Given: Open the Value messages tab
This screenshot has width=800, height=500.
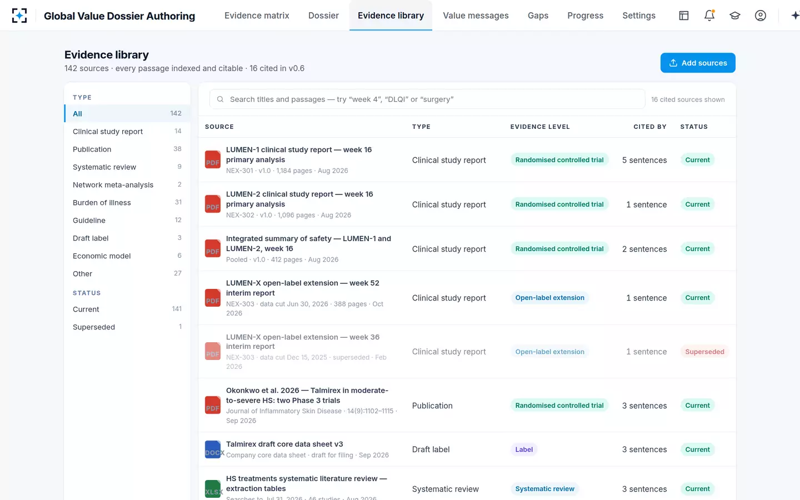Looking at the screenshot, I should tap(476, 16).
